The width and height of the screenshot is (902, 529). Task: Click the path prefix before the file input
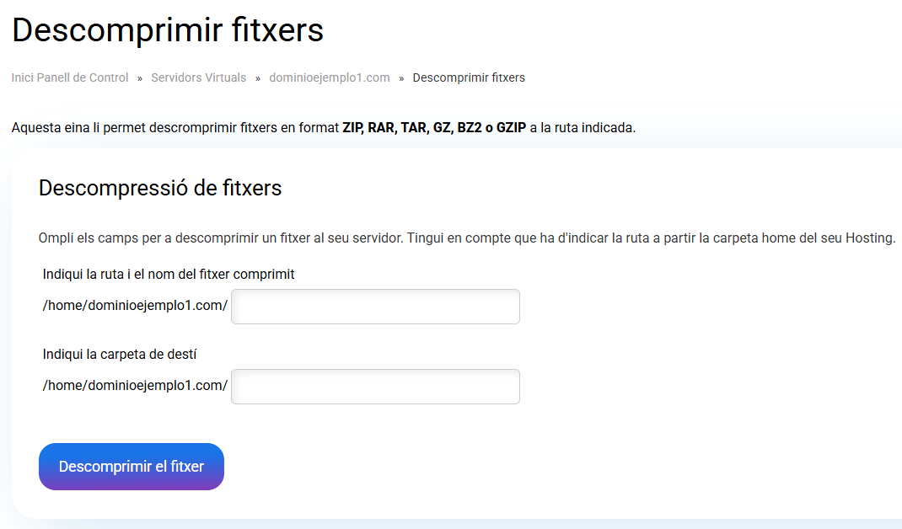point(135,306)
